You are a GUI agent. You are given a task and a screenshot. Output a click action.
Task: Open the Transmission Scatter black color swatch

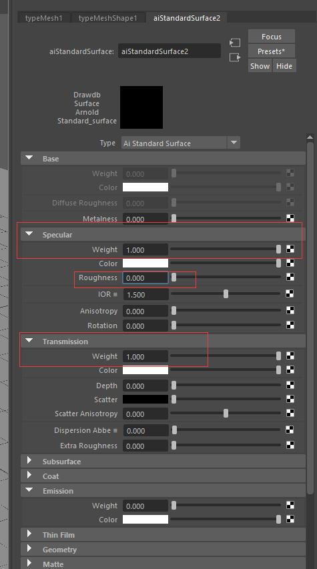(145, 399)
